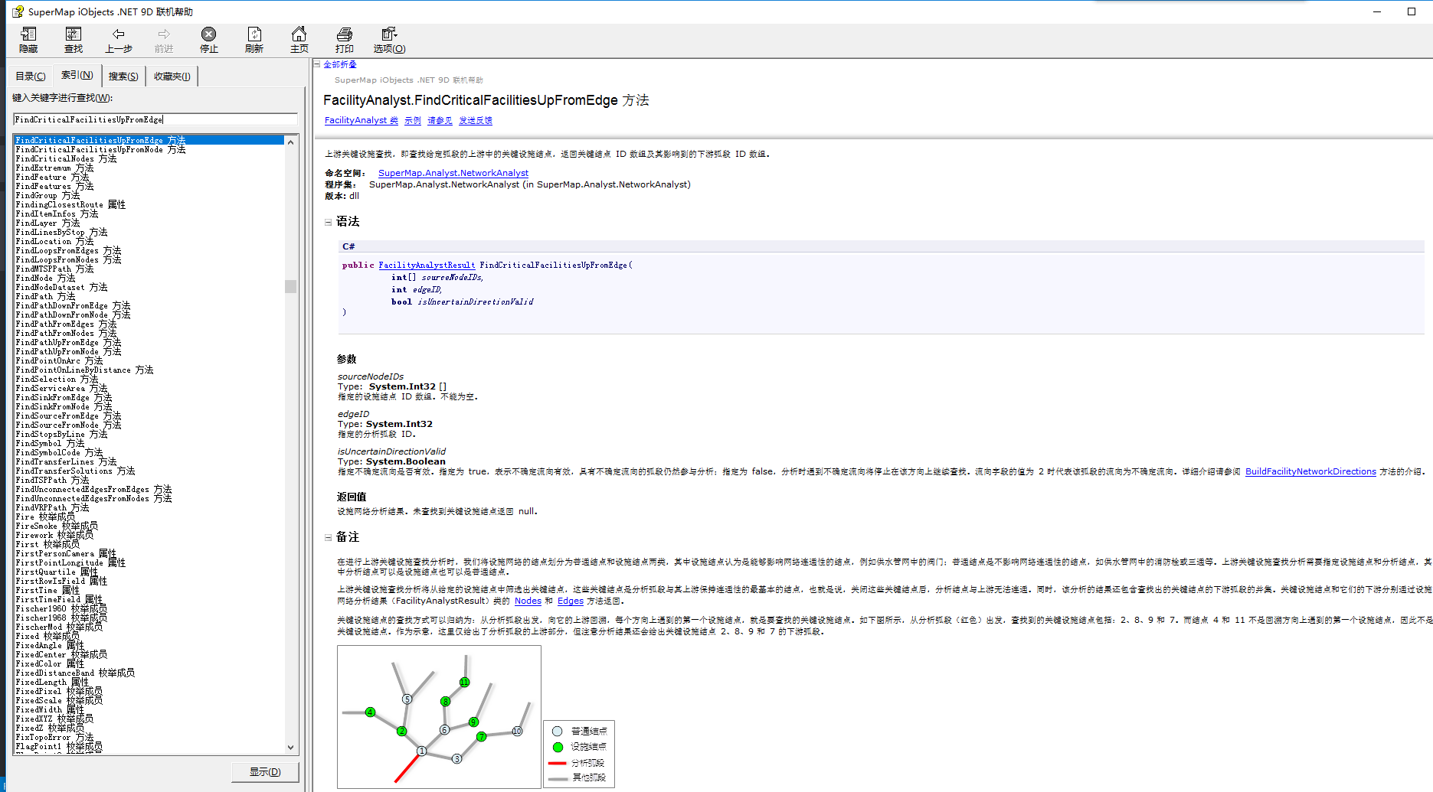Viewport: 1433px width, 792px height.
Task: Open the BuildFacilityNetworkDirections link
Action: click(x=1310, y=471)
